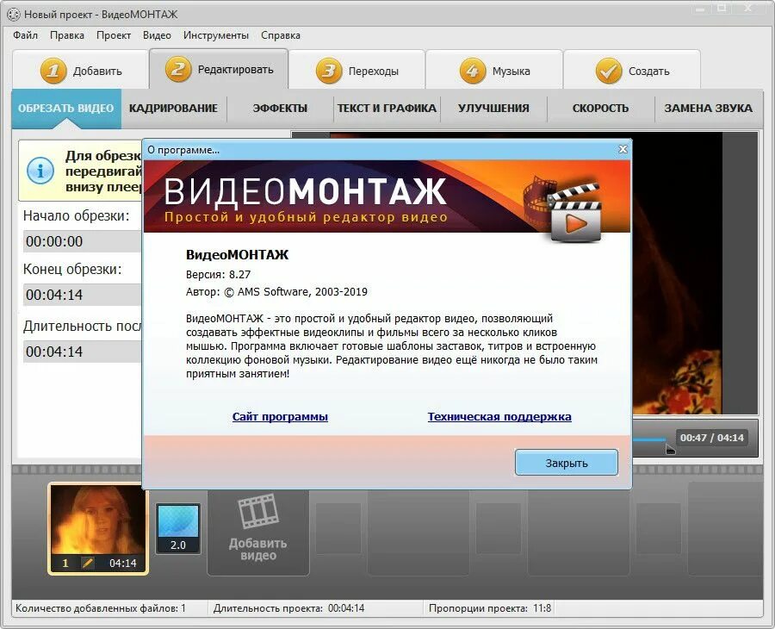Click the pencil edit icon on clip 1
Screen dimensions: 775x629
click(x=88, y=563)
